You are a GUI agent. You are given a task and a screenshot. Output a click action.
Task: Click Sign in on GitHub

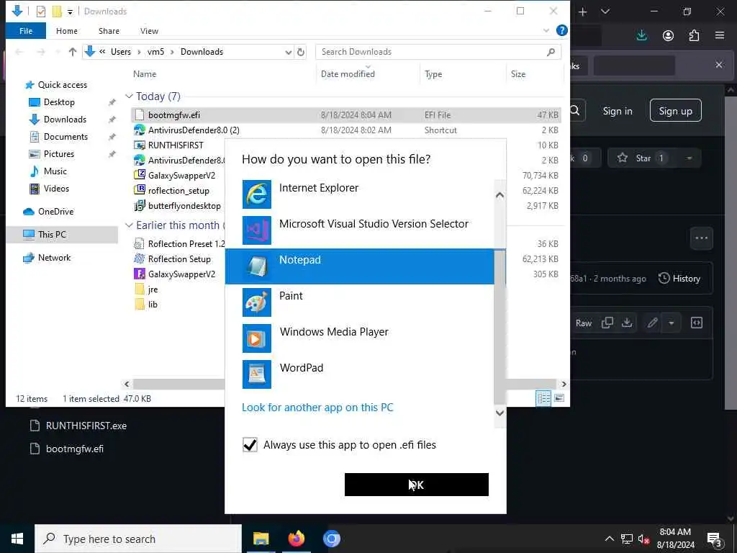pos(617,111)
